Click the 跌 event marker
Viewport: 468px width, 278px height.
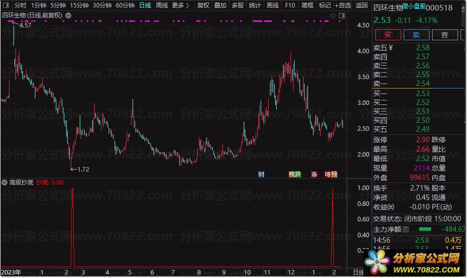(298, 174)
